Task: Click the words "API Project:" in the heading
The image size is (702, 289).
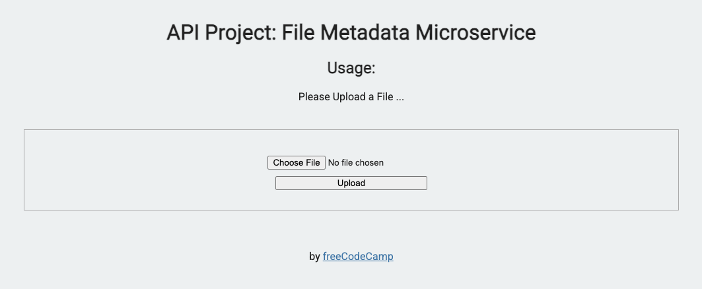Action: tap(222, 33)
